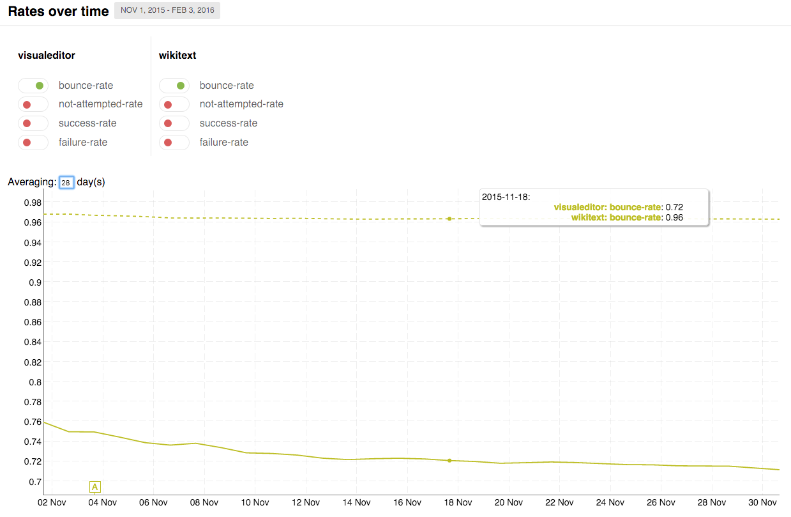This screenshot has height=517, width=791.
Task: Click the wikitext dashed line point at 18 Nov
Action: click(449, 219)
